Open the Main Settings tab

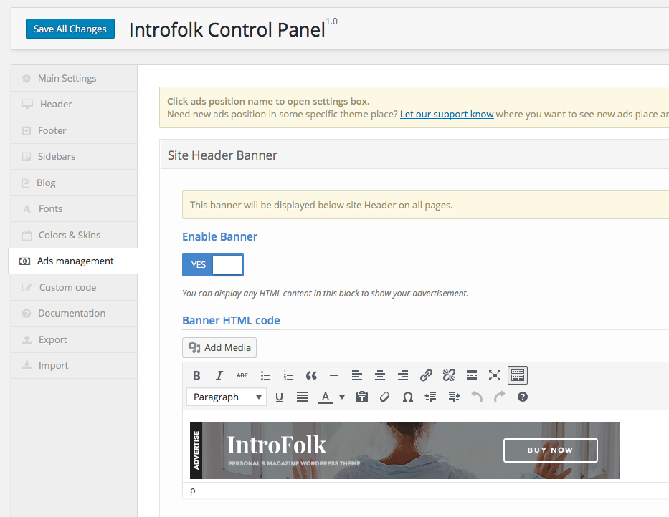point(67,78)
